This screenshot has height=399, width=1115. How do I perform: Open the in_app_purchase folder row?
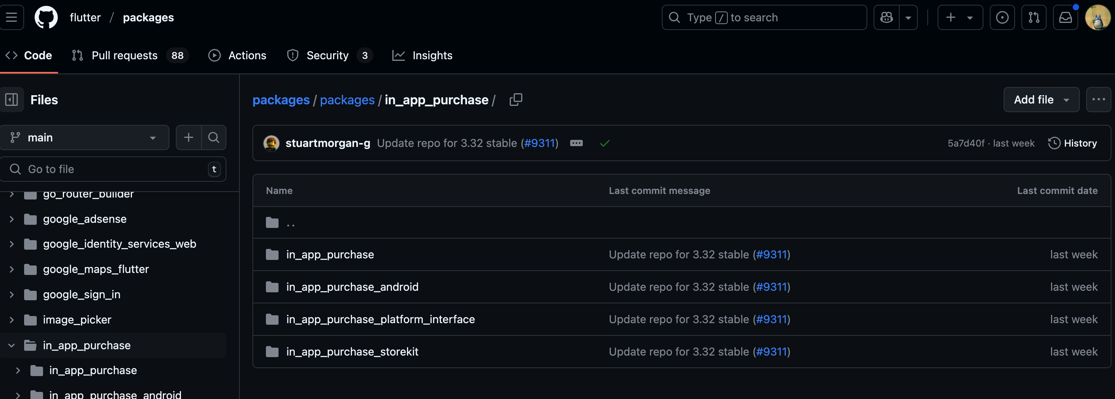(x=330, y=254)
